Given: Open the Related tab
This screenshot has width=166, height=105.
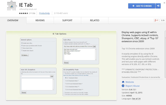Looking at the screenshot, I should coord(95,20).
